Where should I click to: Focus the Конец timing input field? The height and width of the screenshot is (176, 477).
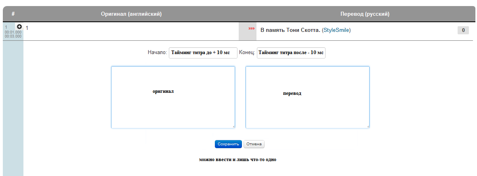pos(291,52)
